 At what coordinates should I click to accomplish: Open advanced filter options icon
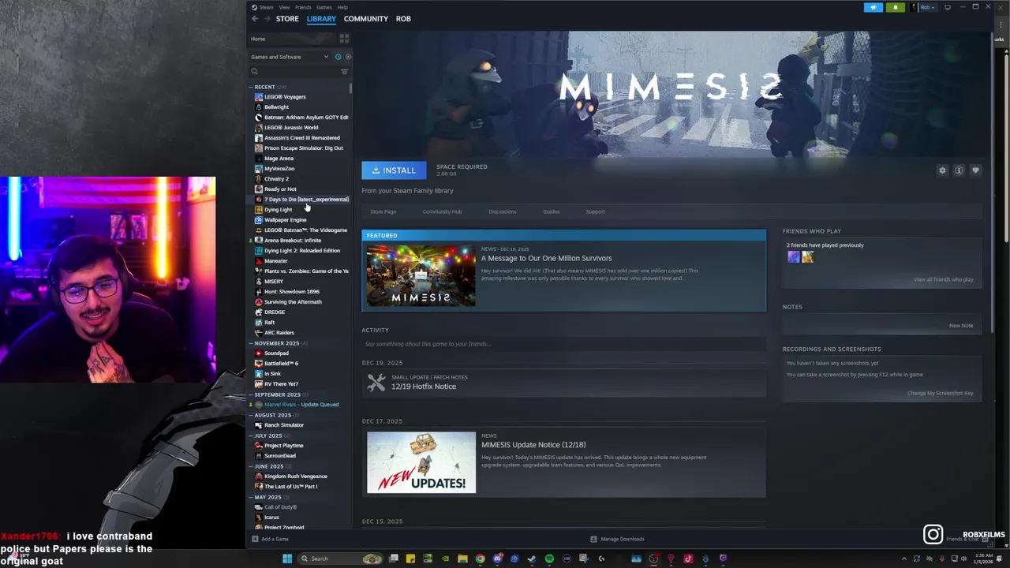(x=344, y=72)
